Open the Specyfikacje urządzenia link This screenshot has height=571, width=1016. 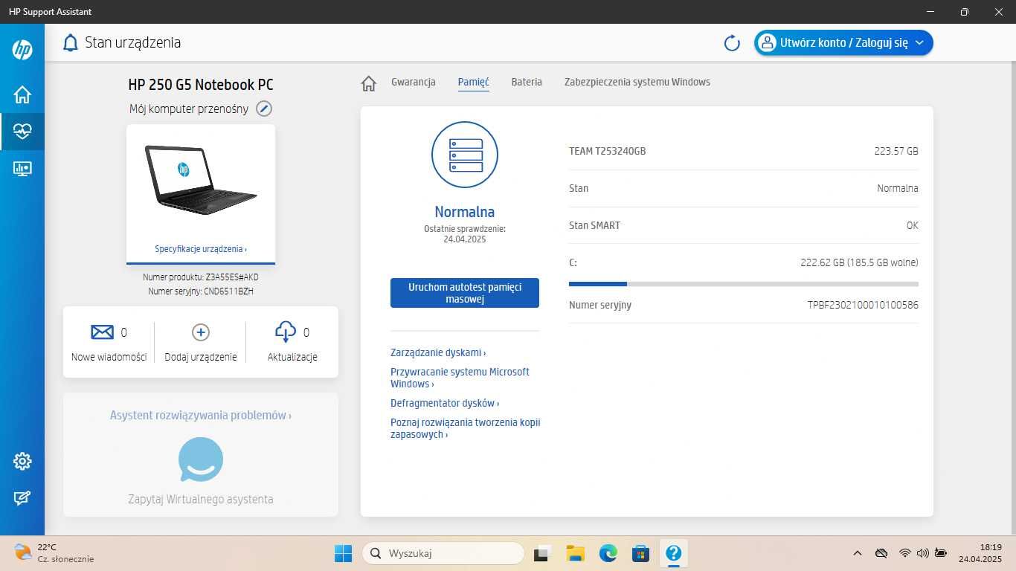201,249
